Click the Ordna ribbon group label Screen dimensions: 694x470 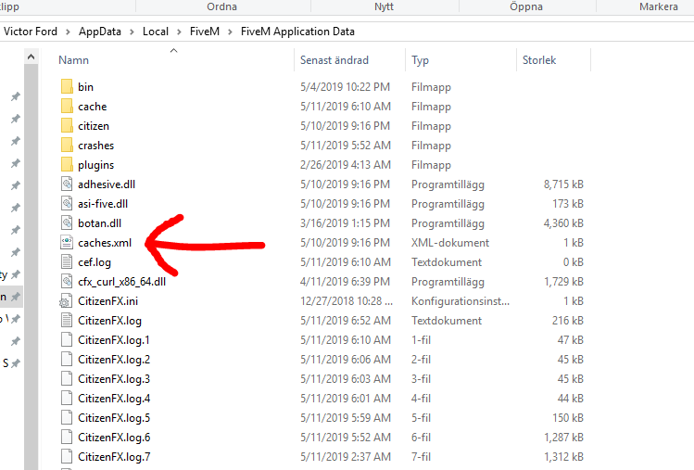(x=221, y=6)
